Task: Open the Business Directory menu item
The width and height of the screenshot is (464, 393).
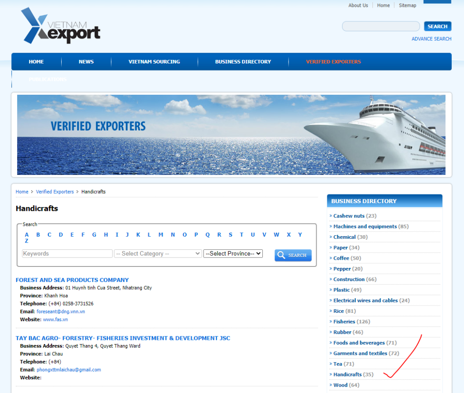Action: click(243, 62)
